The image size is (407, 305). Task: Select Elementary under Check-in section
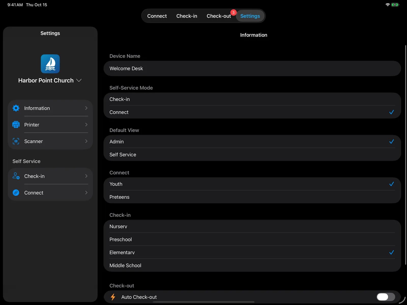click(252, 252)
